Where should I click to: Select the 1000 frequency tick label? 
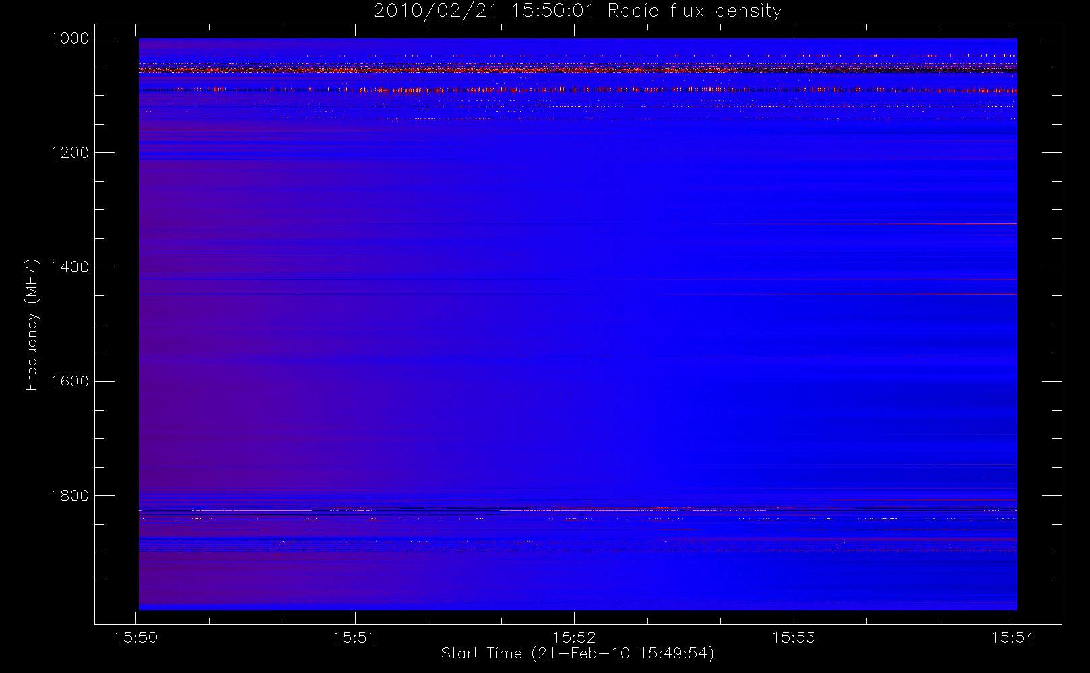pos(70,38)
